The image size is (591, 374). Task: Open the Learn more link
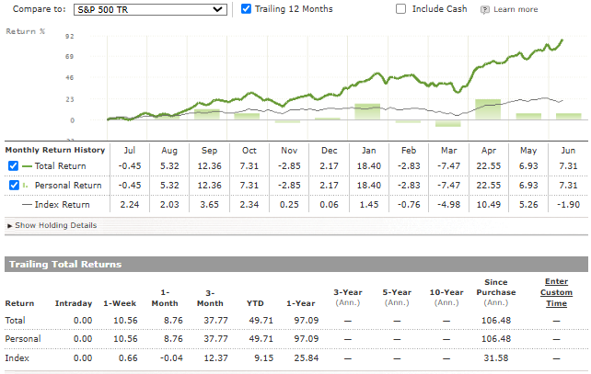[x=516, y=9]
